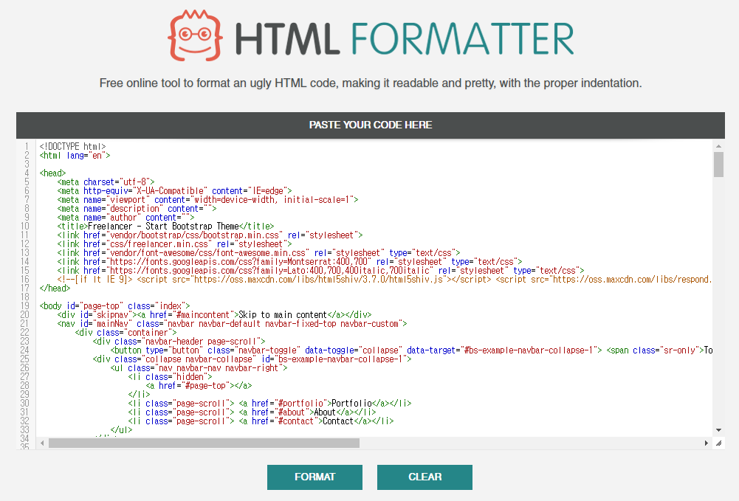Click the closing </head> tag line

pyautogui.click(x=55, y=288)
